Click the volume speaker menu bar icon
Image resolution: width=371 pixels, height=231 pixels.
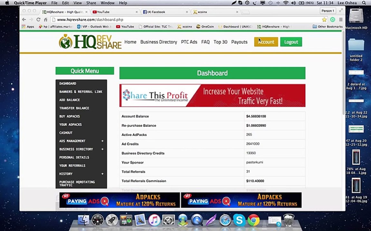tap(293, 3)
